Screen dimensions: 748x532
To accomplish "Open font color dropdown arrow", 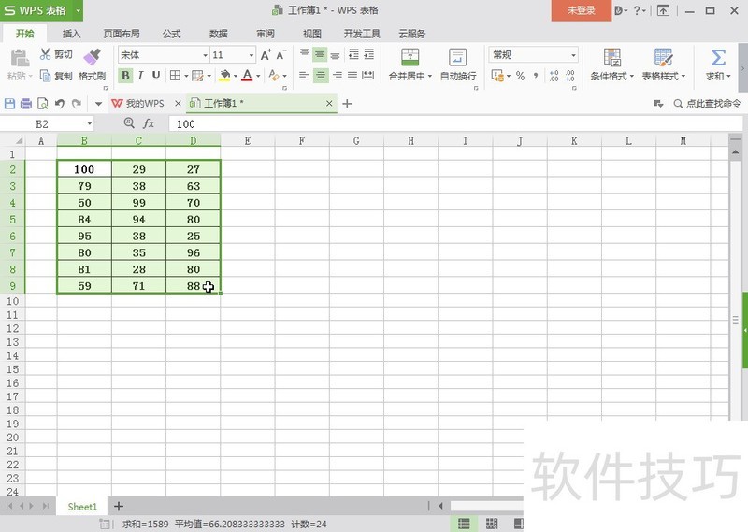I will click(258, 76).
